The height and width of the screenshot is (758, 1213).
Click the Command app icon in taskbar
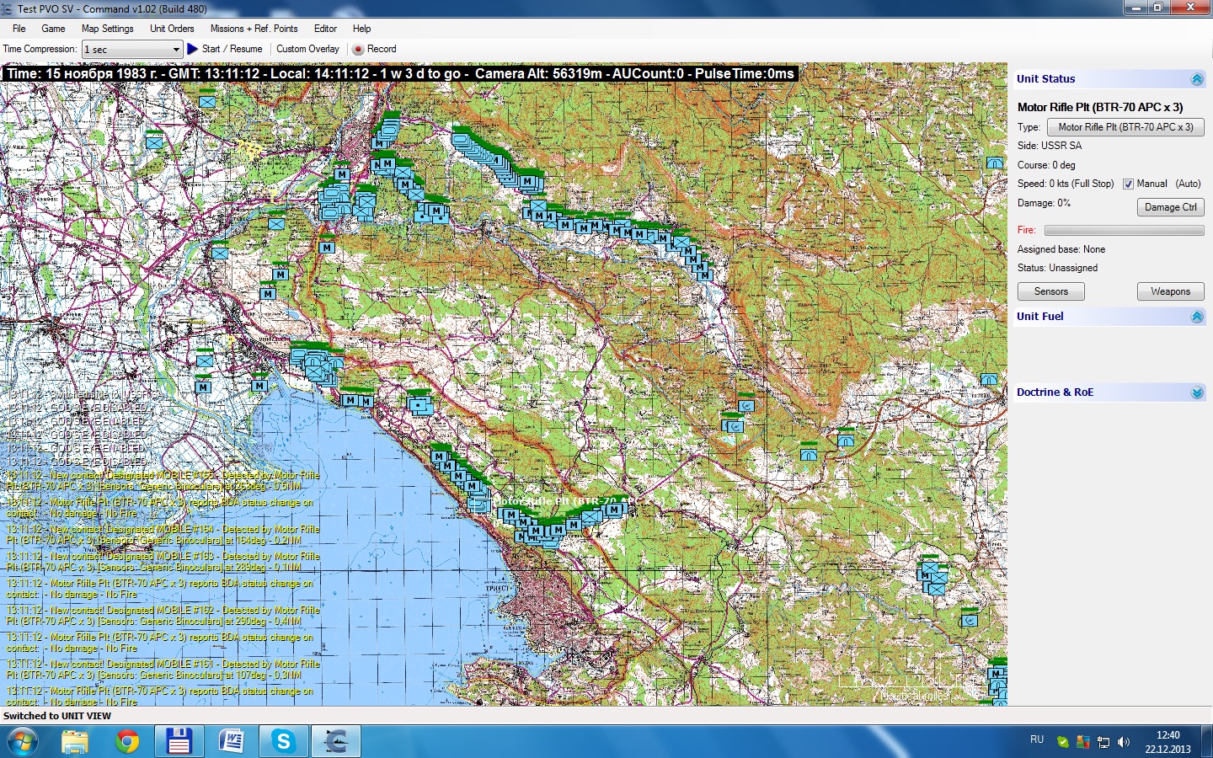click(x=336, y=742)
